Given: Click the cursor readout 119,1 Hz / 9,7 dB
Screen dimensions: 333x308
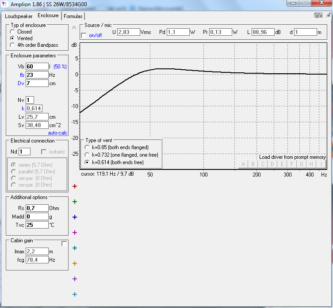Looking at the screenshot, I should tap(107, 174).
